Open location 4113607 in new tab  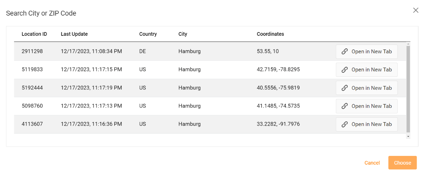coord(367,124)
